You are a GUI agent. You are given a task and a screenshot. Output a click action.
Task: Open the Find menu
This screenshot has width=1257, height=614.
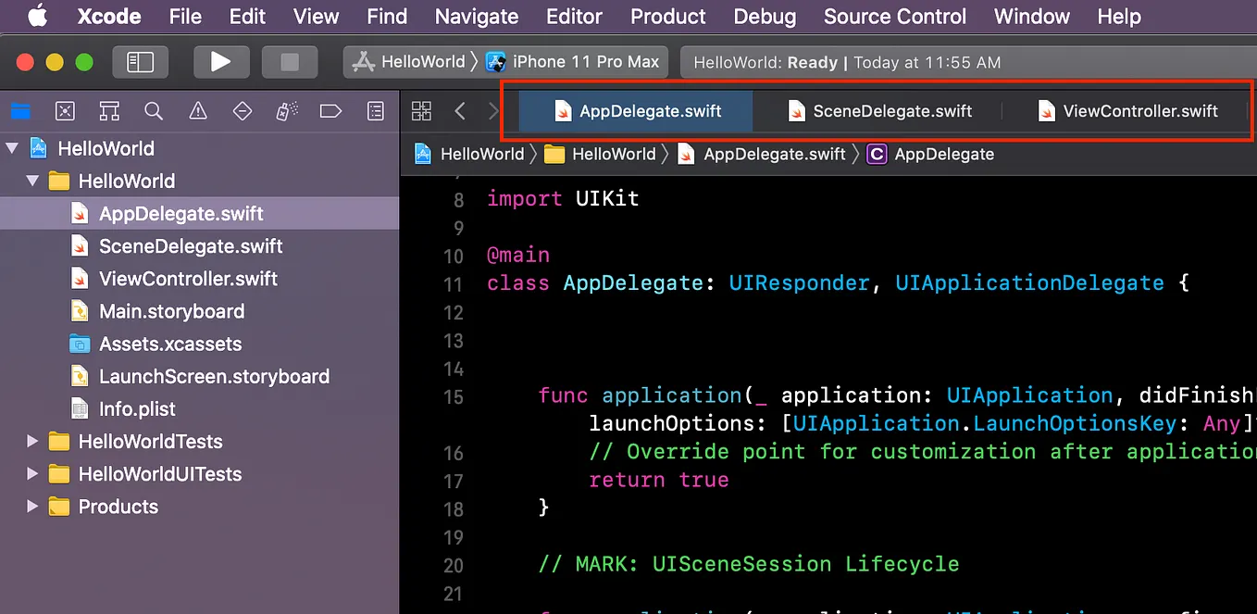(387, 16)
